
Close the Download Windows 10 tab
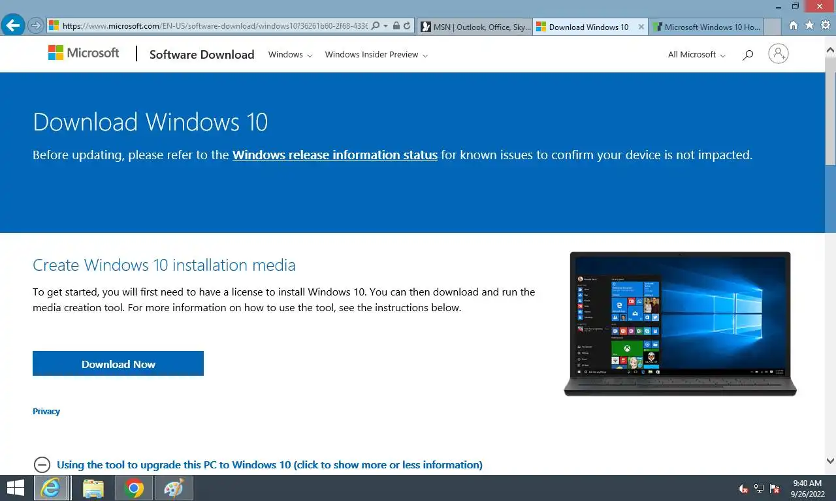pos(641,27)
